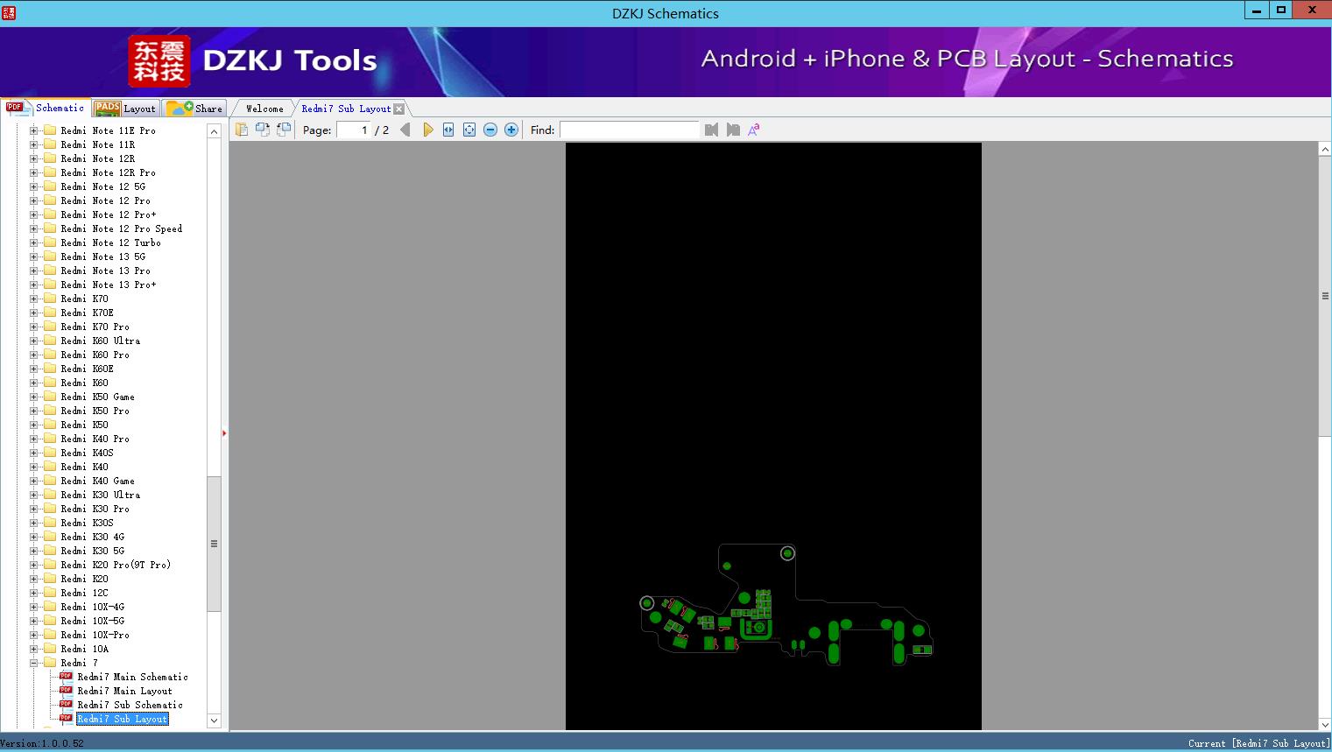Switch to the PADS Layout tab
The height and width of the screenshot is (752, 1332).
(x=125, y=109)
